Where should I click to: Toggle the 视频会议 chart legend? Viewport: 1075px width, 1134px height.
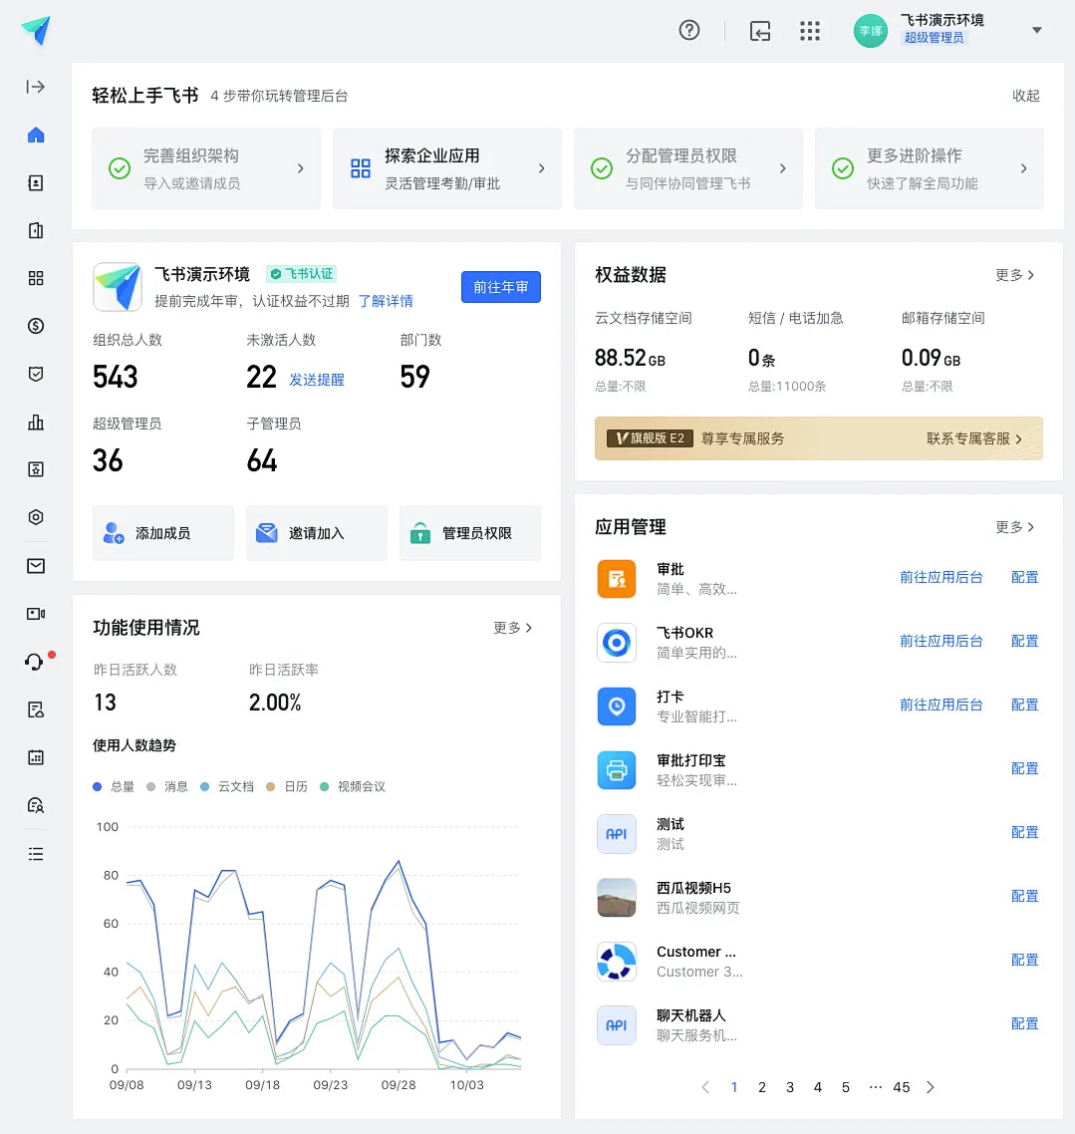tap(353, 787)
